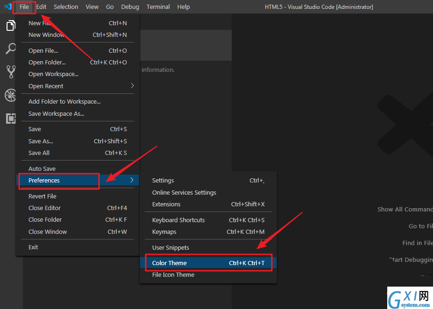Open the Source Control icon
433x309 pixels.
11,72
